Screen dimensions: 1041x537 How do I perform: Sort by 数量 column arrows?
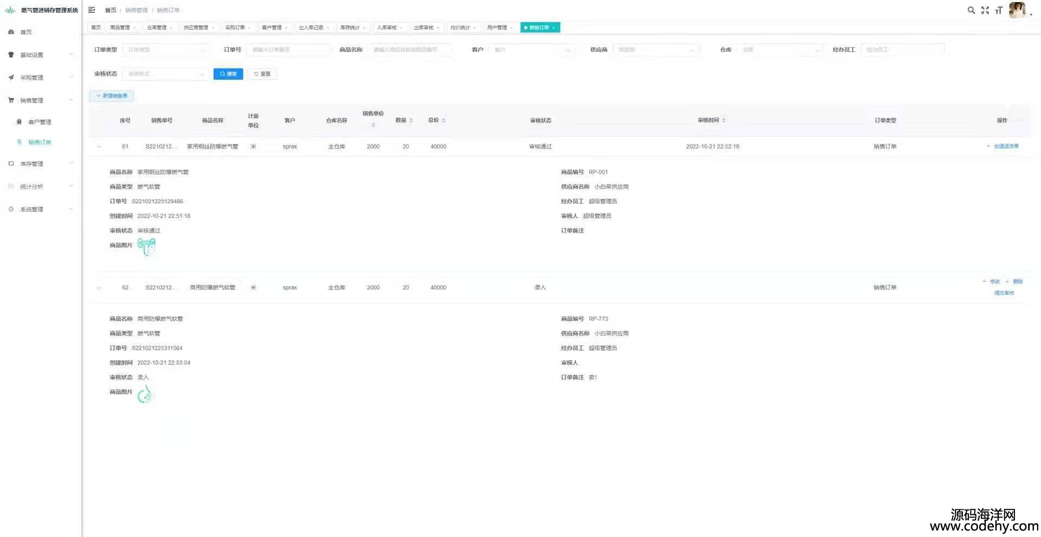point(411,120)
